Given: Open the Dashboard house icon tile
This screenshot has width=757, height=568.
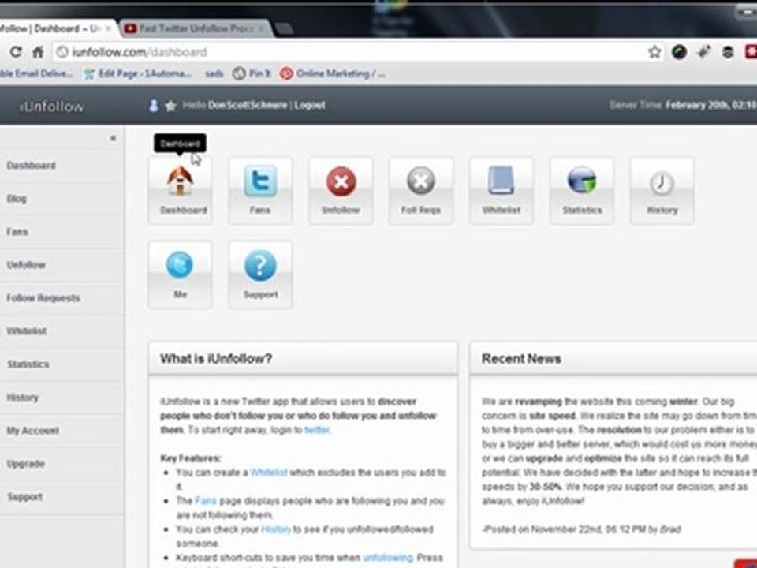Looking at the screenshot, I should click(180, 190).
